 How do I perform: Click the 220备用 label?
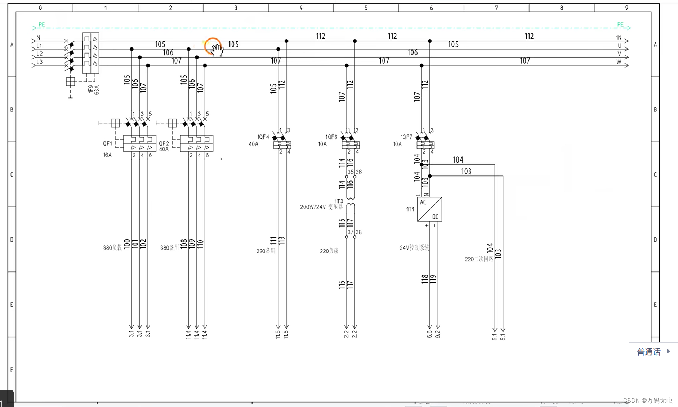pos(266,251)
